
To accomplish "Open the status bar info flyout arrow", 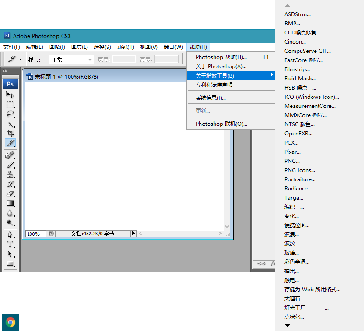I will [x=133, y=233].
